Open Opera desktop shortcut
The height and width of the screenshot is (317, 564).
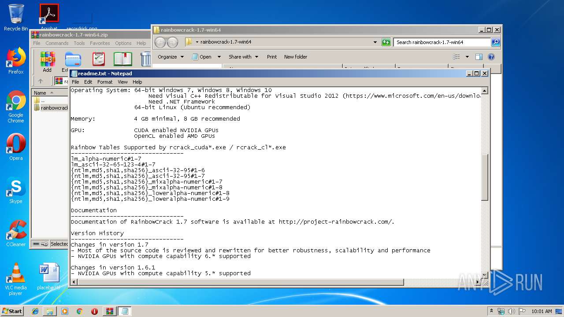point(16,147)
